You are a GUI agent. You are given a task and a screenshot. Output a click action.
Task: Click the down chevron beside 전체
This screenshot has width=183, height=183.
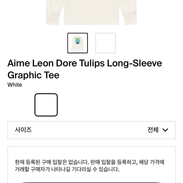pos(165,130)
